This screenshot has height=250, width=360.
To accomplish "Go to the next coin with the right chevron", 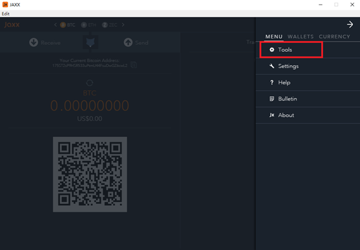I will coord(123,25).
